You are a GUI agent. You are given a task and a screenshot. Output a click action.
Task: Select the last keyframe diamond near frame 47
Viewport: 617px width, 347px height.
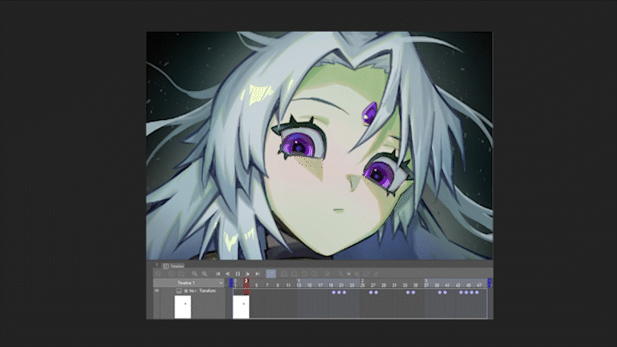point(477,292)
